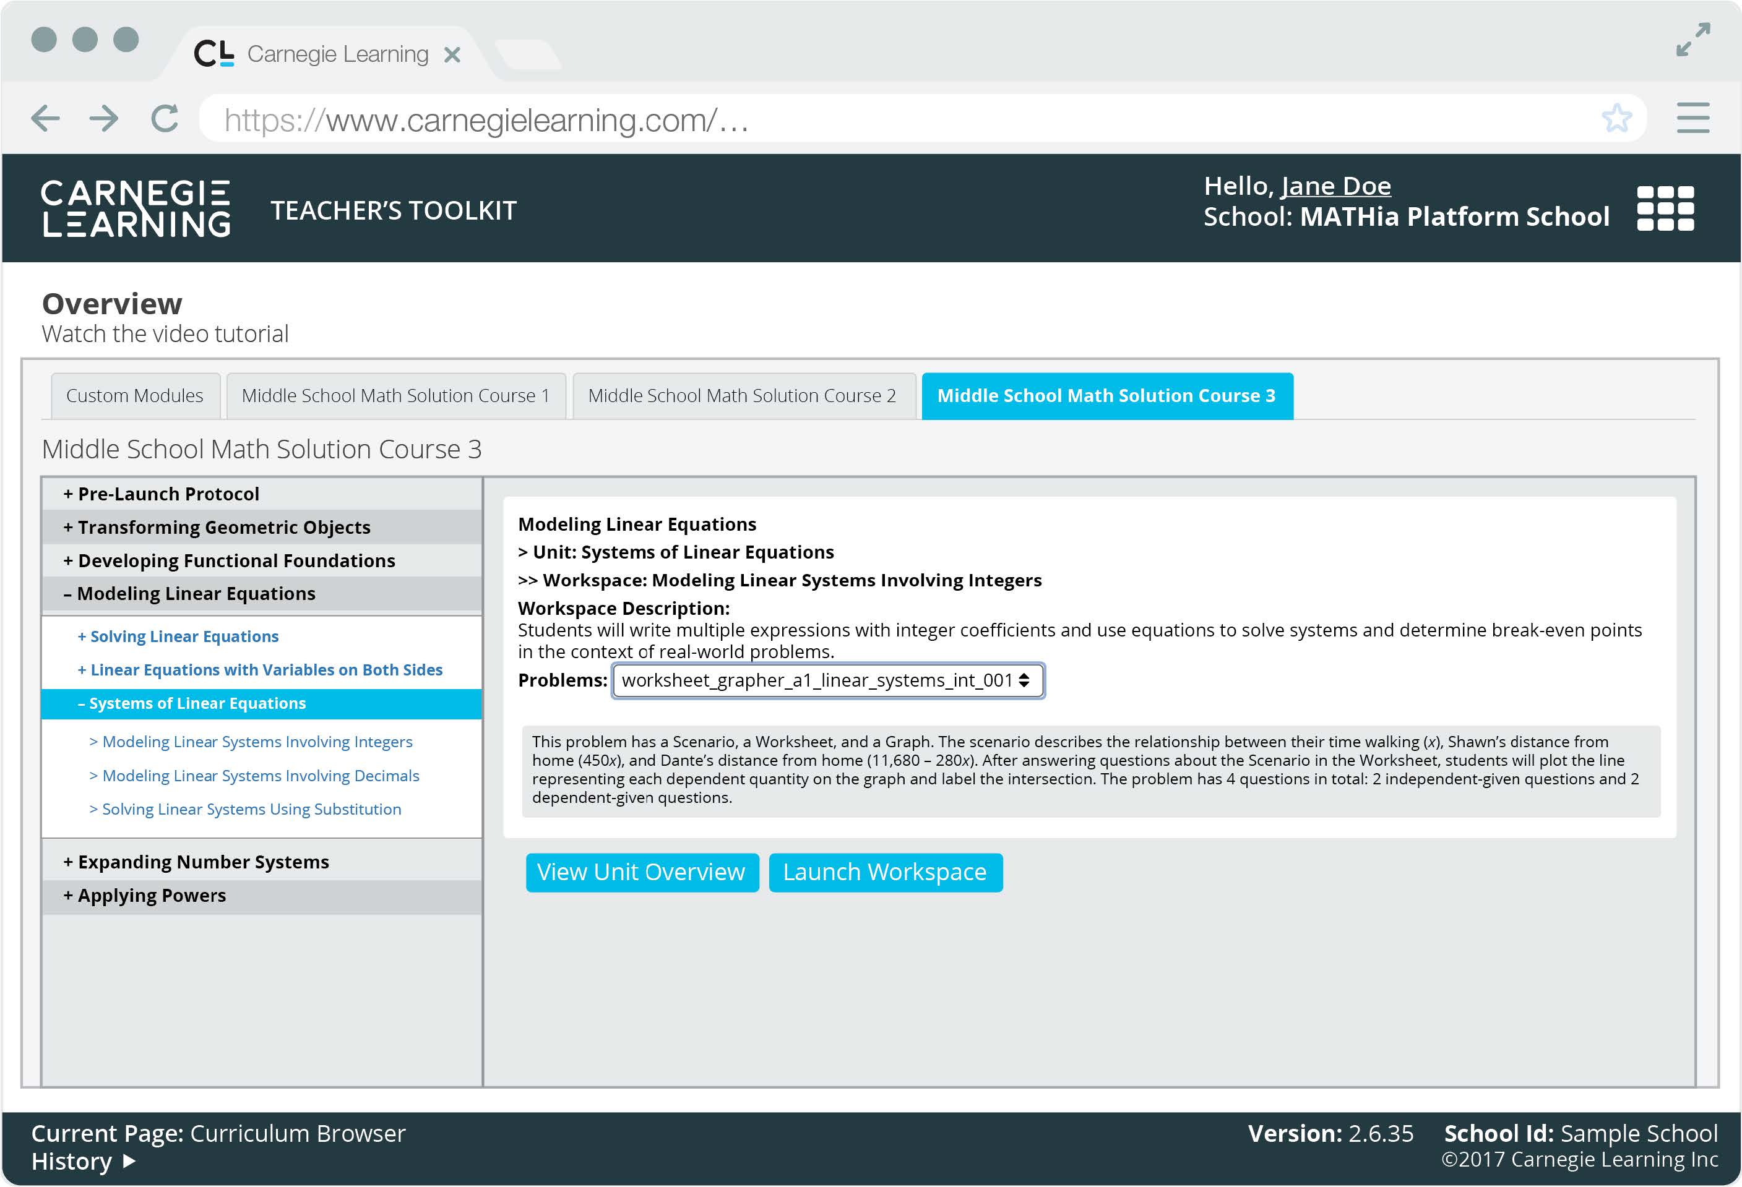Switch to Middle School Math Solution Course 1 tab
The height and width of the screenshot is (1187, 1742).
coord(396,396)
